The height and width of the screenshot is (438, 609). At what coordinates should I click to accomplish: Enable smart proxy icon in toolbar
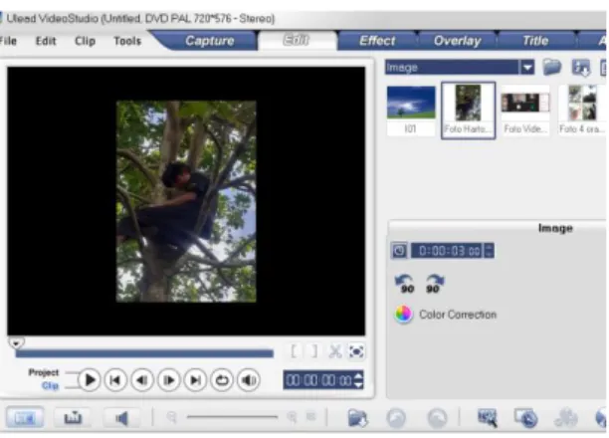pyautogui.click(x=487, y=418)
